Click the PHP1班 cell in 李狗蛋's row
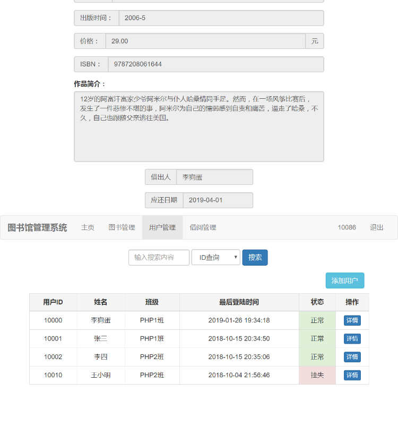 pyautogui.click(x=152, y=320)
